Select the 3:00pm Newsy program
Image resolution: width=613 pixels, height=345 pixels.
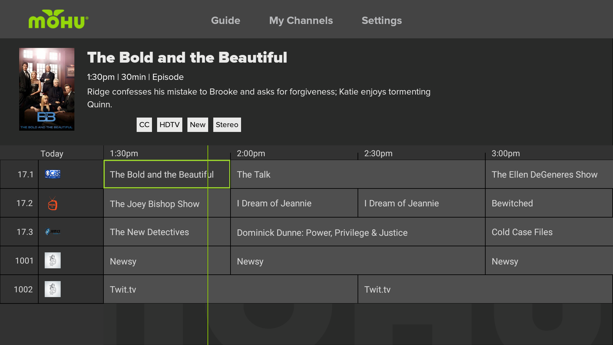pyautogui.click(x=549, y=261)
